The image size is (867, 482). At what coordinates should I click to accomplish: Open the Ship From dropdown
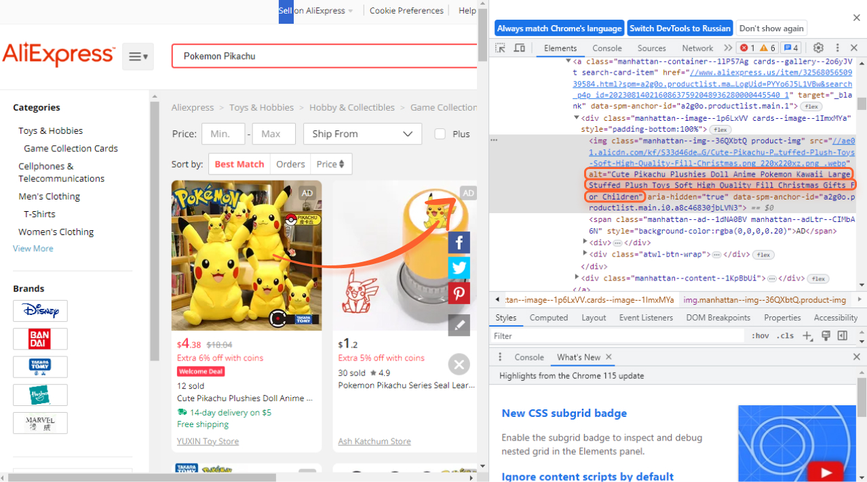coord(362,134)
